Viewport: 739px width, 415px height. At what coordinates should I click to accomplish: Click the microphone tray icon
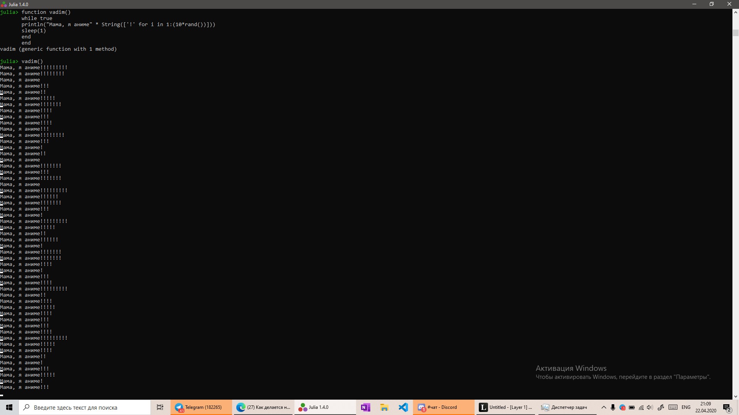tap(613, 407)
